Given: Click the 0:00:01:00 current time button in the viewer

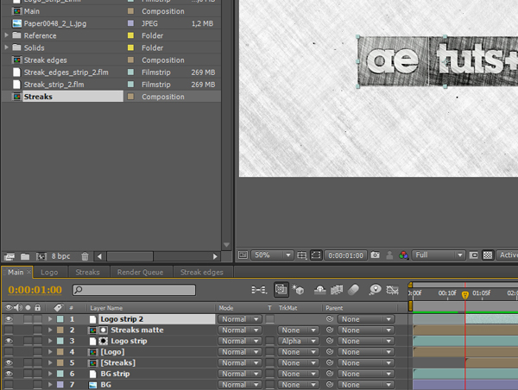Looking at the screenshot, I should tap(346, 255).
